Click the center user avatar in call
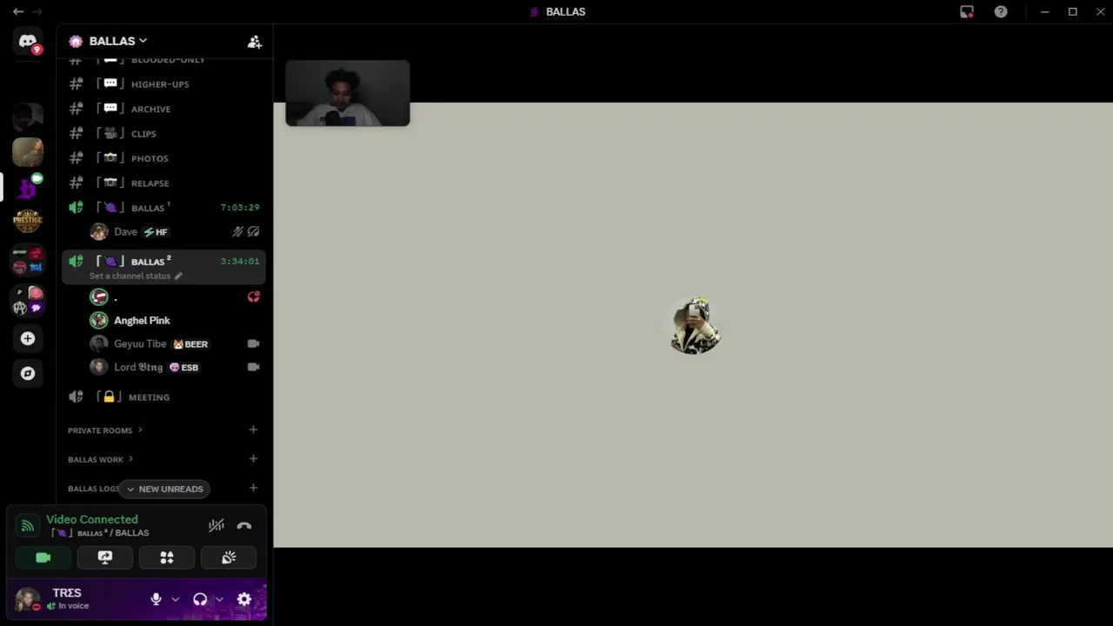 click(695, 325)
